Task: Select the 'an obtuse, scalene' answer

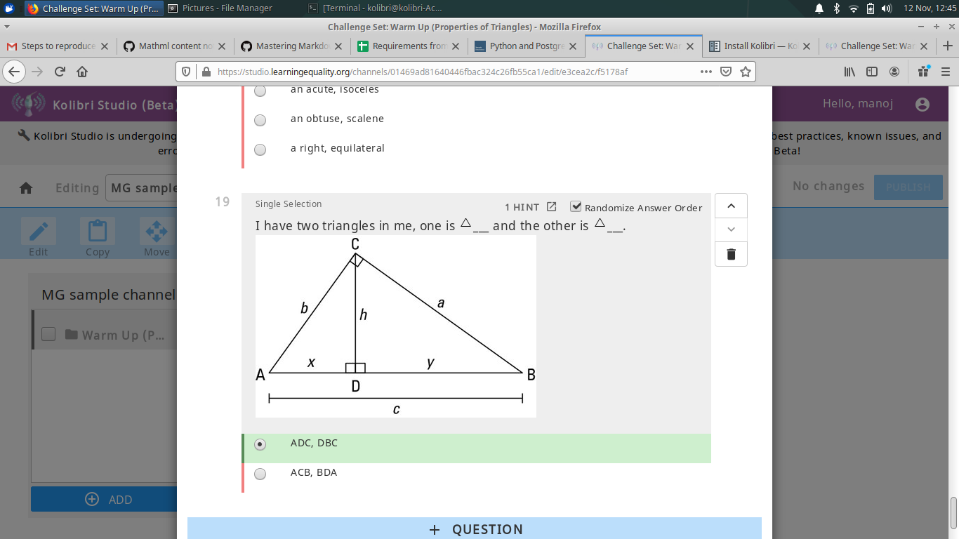Action: [x=260, y=120]
